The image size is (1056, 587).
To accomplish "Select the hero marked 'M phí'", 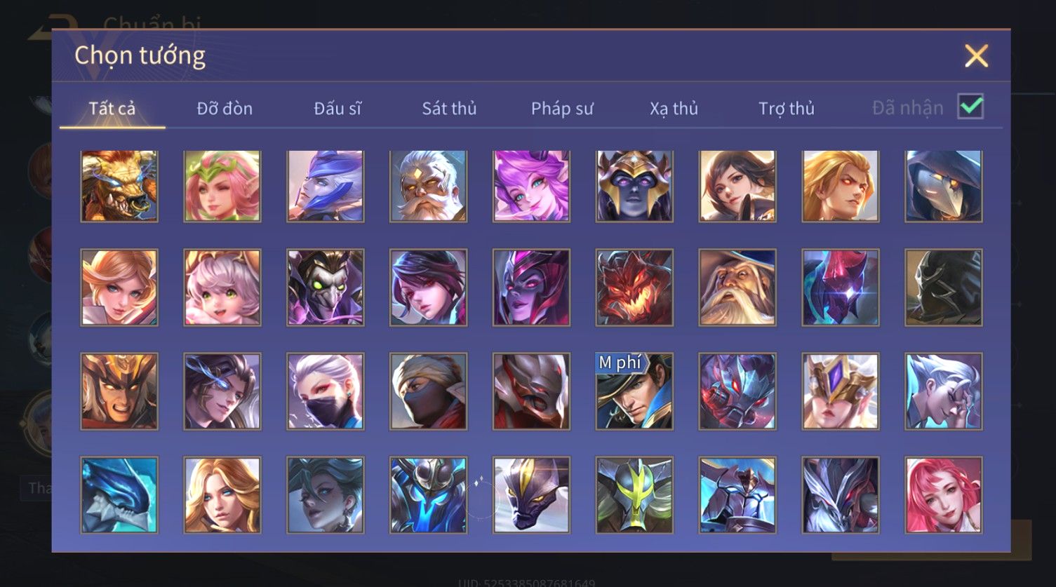I will [x=634, y=391].
